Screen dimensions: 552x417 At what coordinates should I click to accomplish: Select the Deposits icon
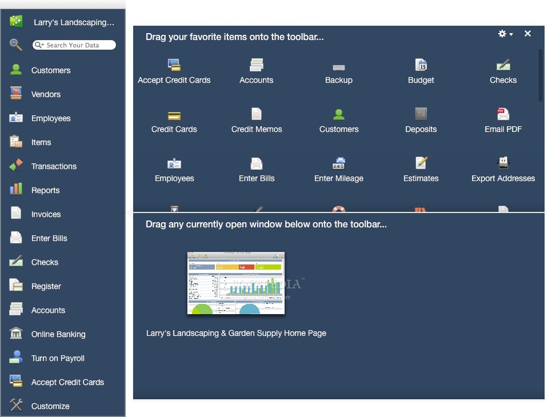pos(421,114)
